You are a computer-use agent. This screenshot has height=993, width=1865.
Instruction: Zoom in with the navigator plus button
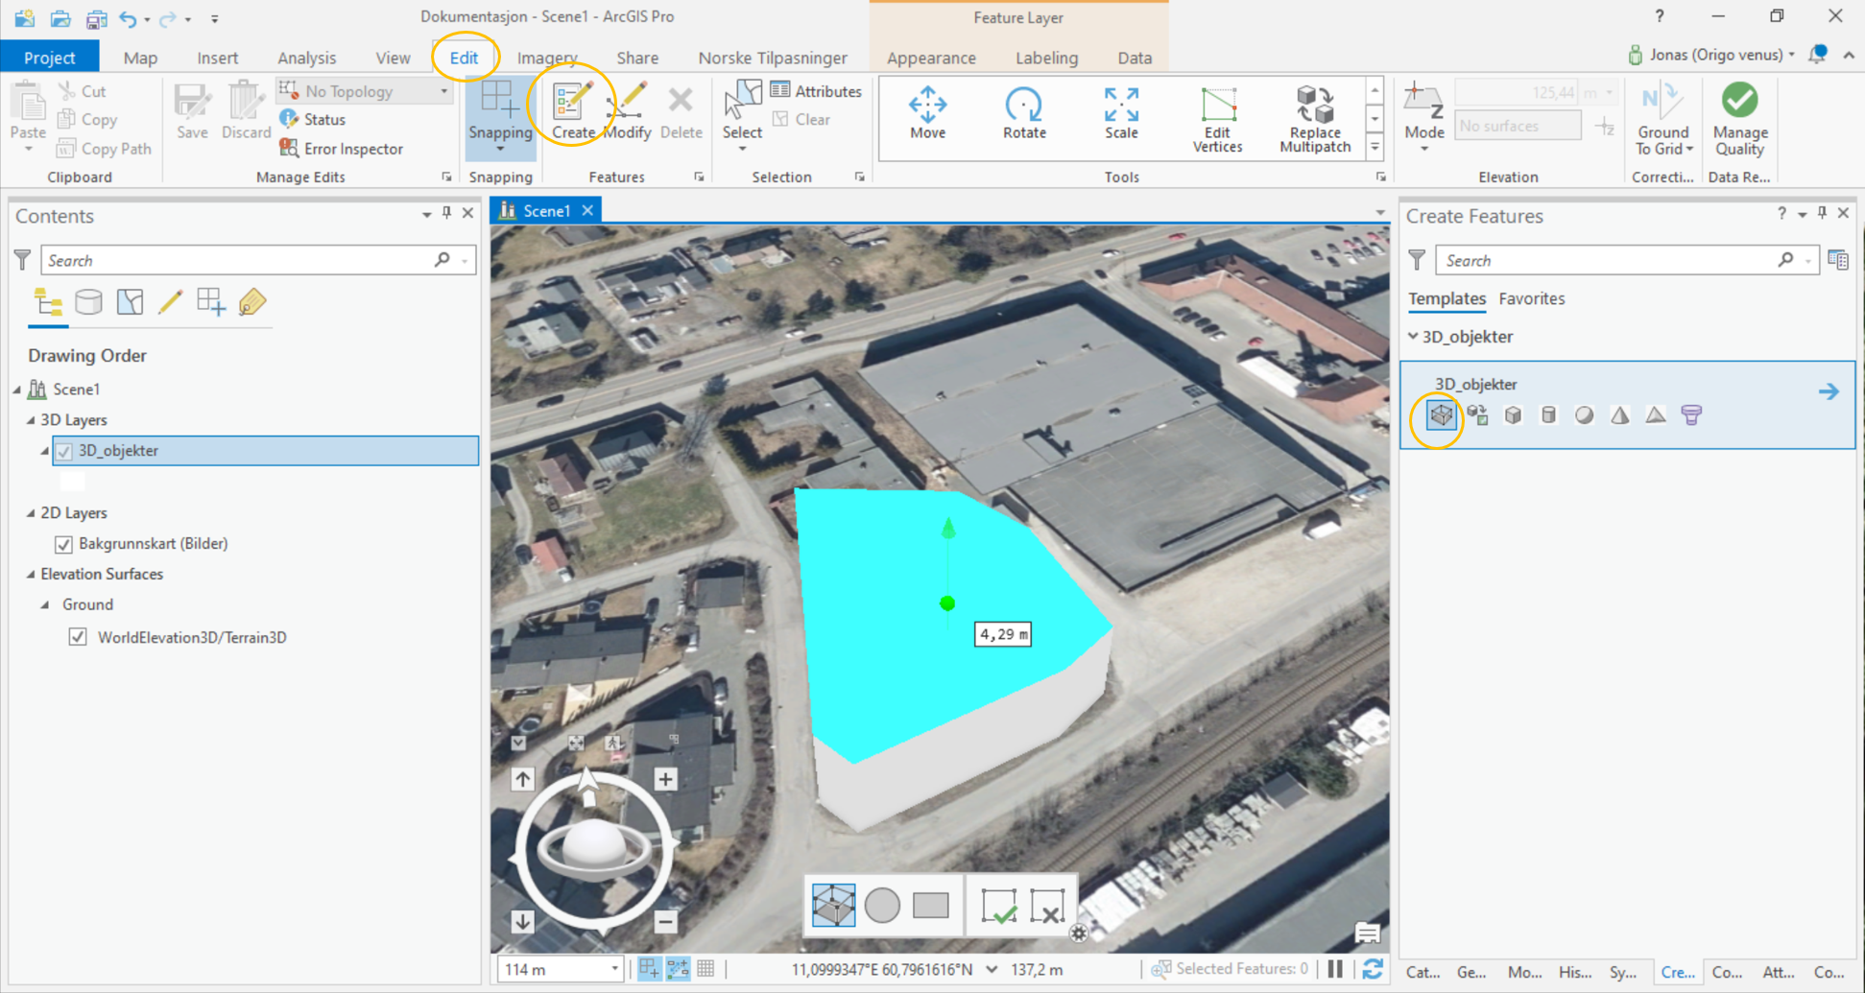click(x=665, y=779)
